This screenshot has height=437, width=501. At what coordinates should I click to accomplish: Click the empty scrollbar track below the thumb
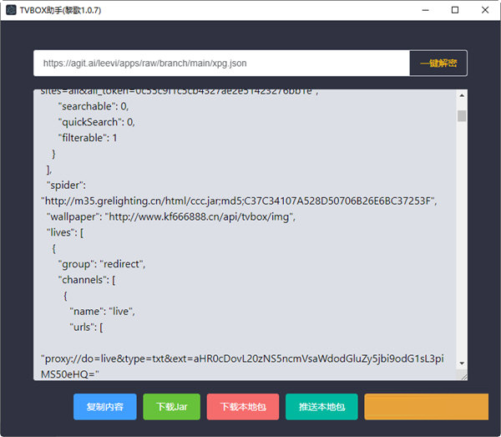[x=462, y=251]
